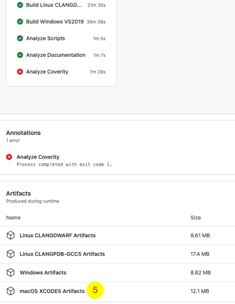The width and height of the screenshot is (235, 304).
Task: Click the Artifacts section heading
Action: (x=18, y=193)
